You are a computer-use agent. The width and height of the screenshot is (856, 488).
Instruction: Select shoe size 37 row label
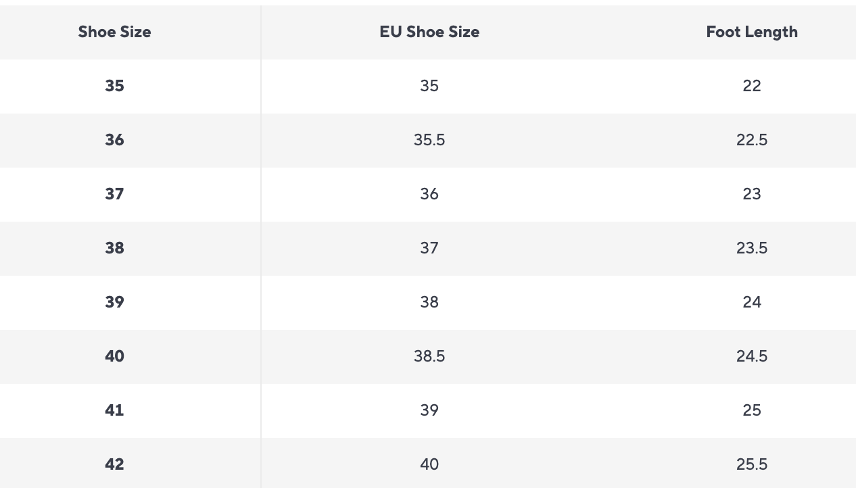(114, 194)
